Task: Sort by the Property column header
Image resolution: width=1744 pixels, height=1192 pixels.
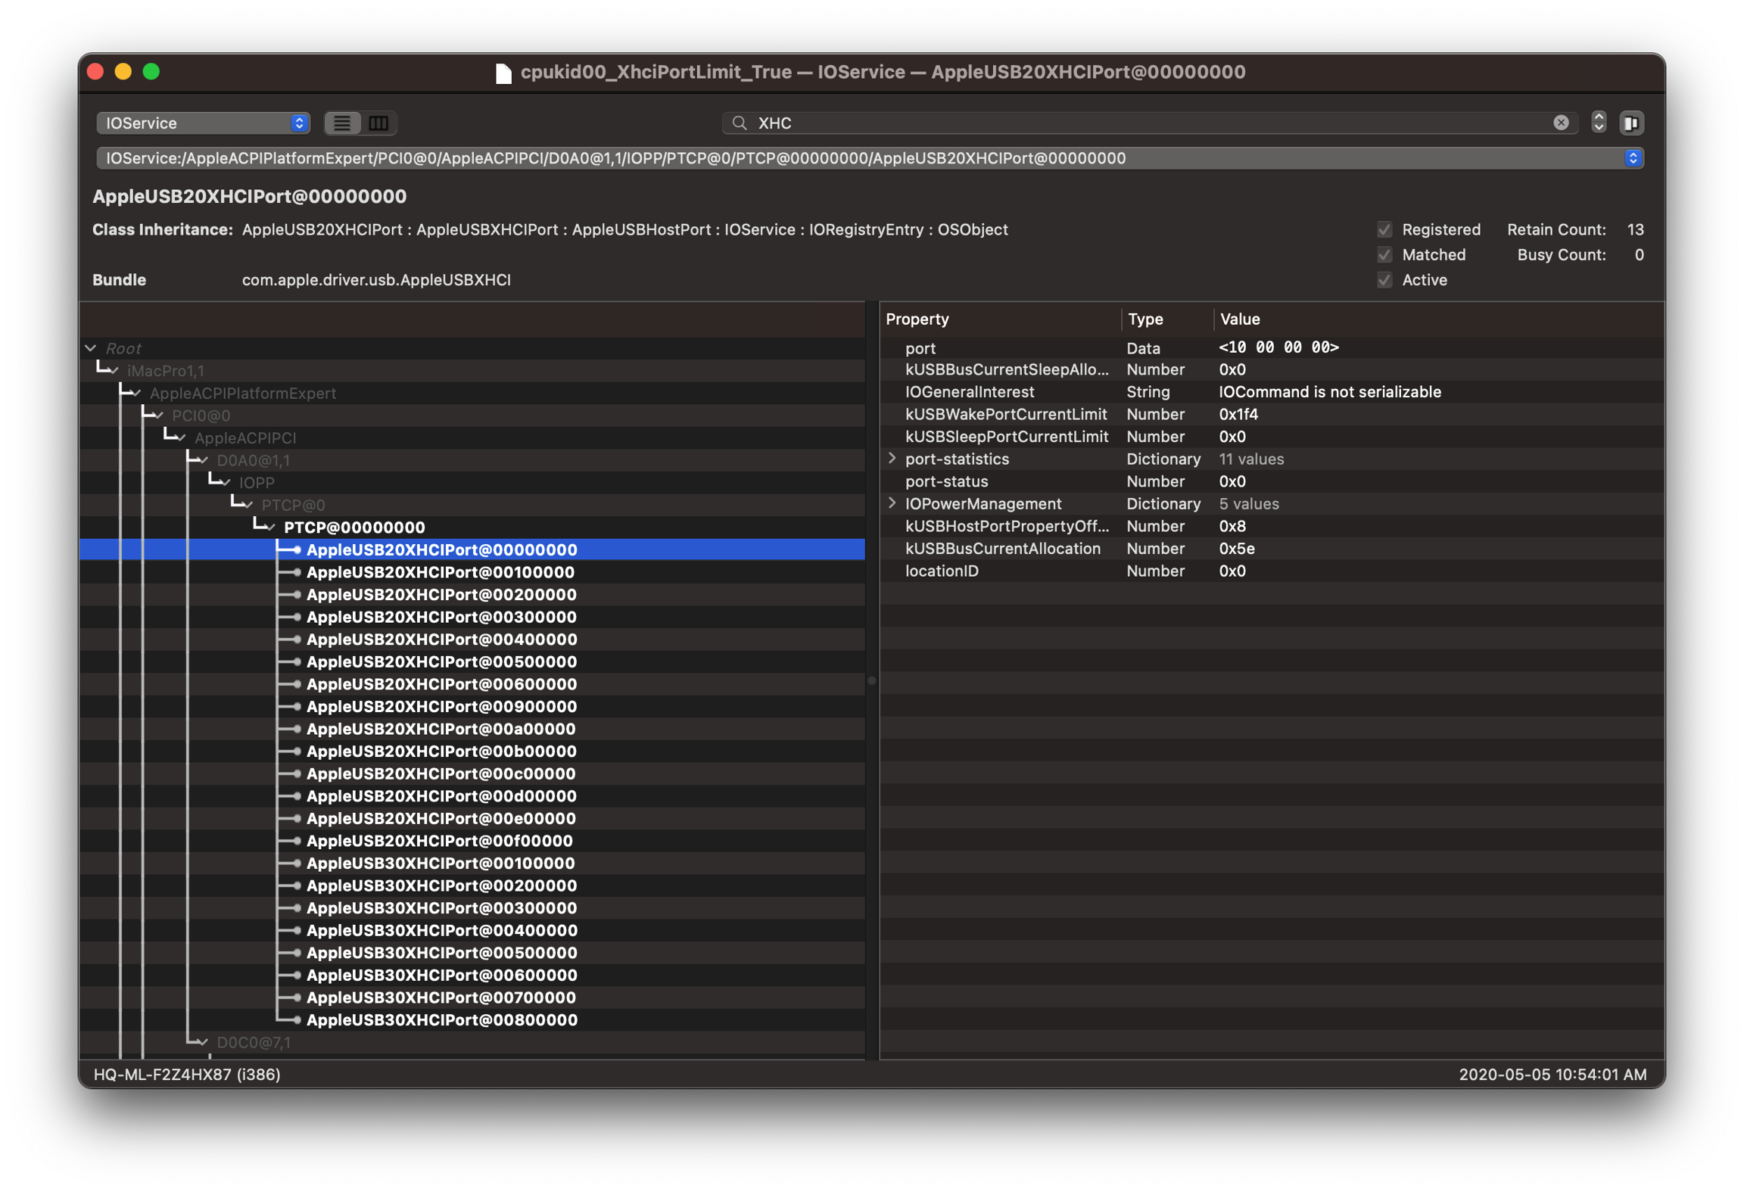Action: click(x=917, y=319)
